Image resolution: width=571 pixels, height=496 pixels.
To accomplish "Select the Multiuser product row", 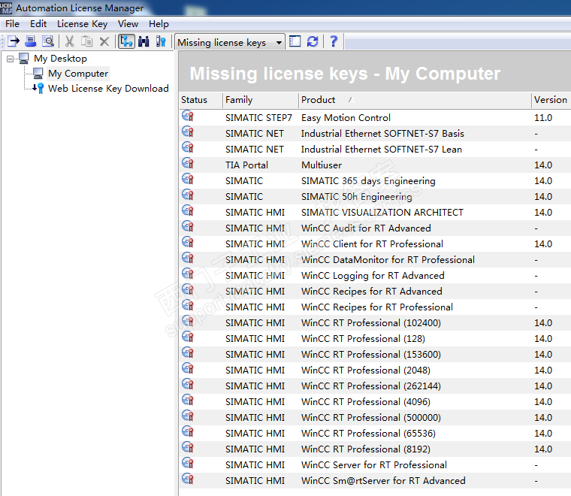I will pos(322,165).
